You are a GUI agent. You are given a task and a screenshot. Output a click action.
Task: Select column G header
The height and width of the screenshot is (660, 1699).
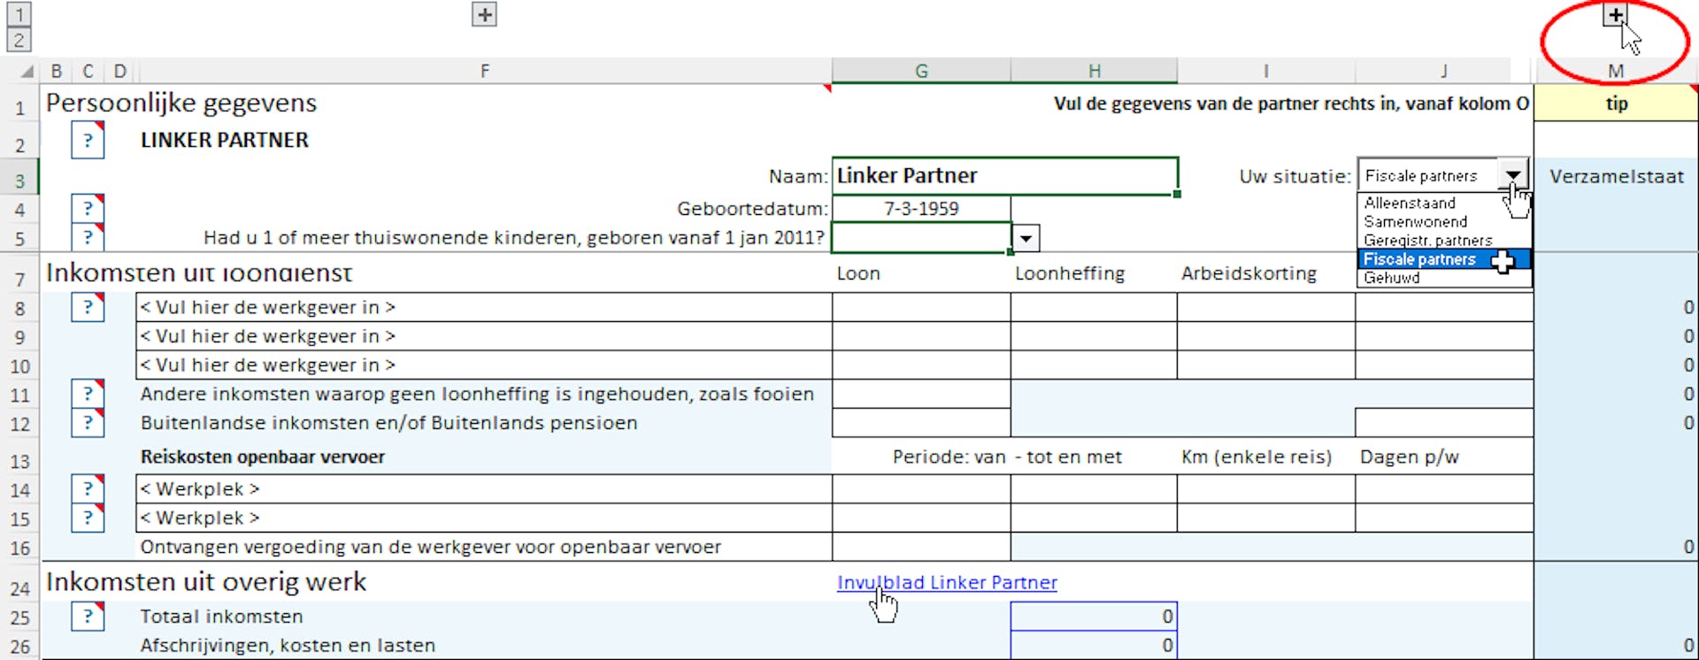point(921,71)
